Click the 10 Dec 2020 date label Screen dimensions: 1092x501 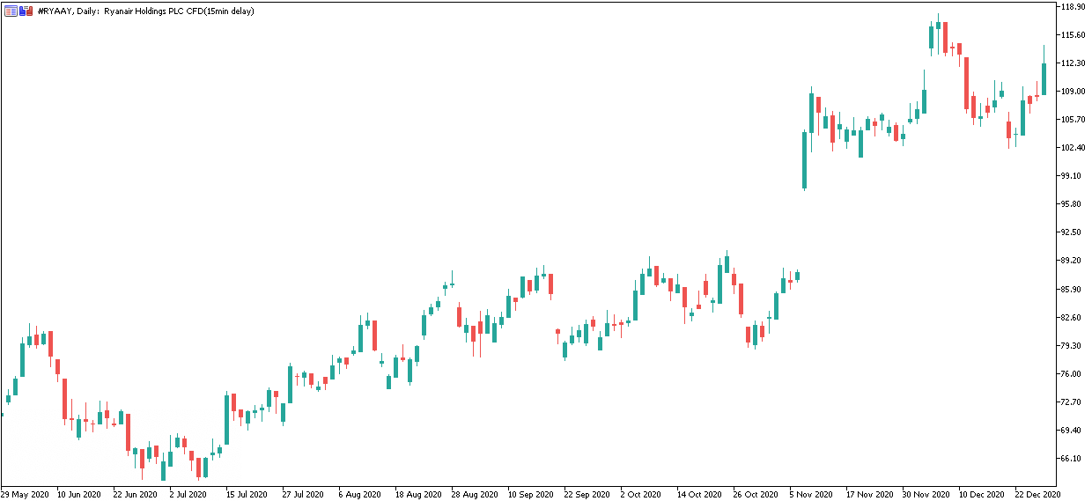click(x=983, y=494)
